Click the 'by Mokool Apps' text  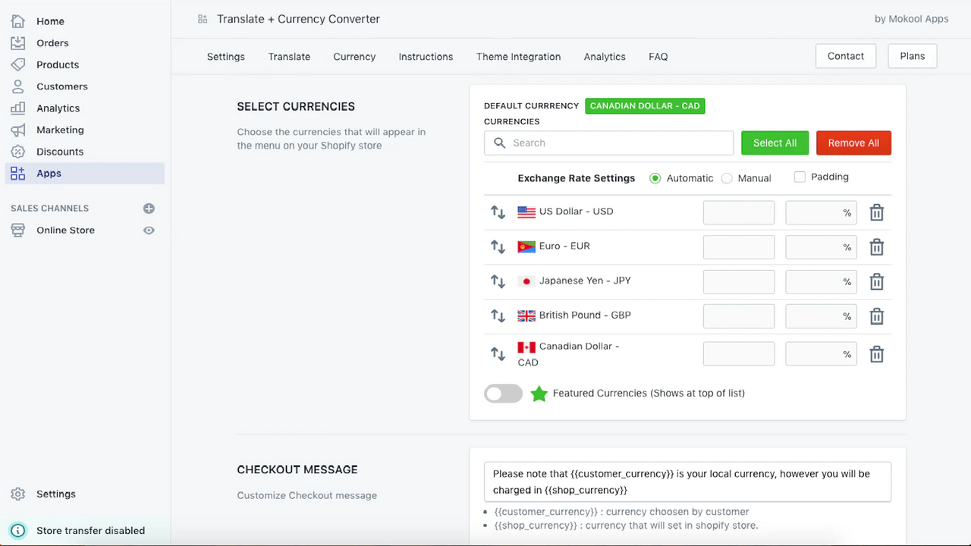(911, 19)
